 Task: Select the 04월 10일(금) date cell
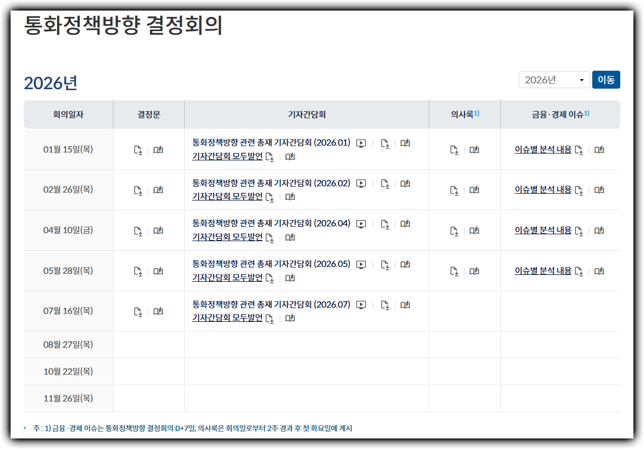point(68,230)
